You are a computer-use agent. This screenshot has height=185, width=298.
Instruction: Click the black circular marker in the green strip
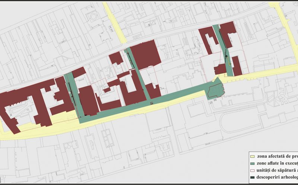coord(226,57)
